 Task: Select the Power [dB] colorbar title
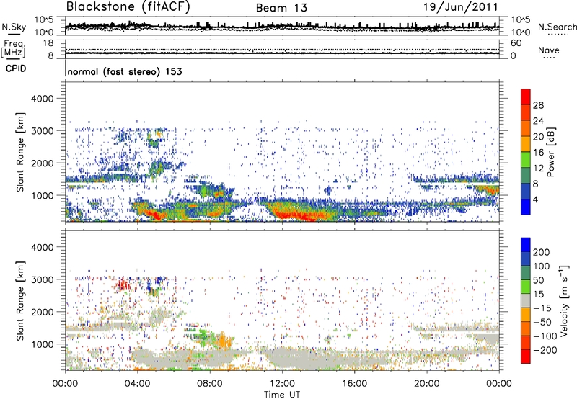551,152
